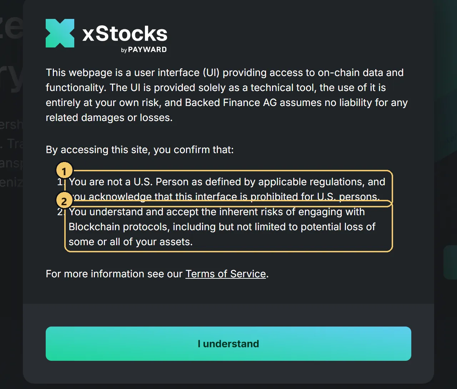Screen dimensions: 457x389
Task: Click the intro paragraph mentioning Backed Finance AG
Action: click(227, 95)
